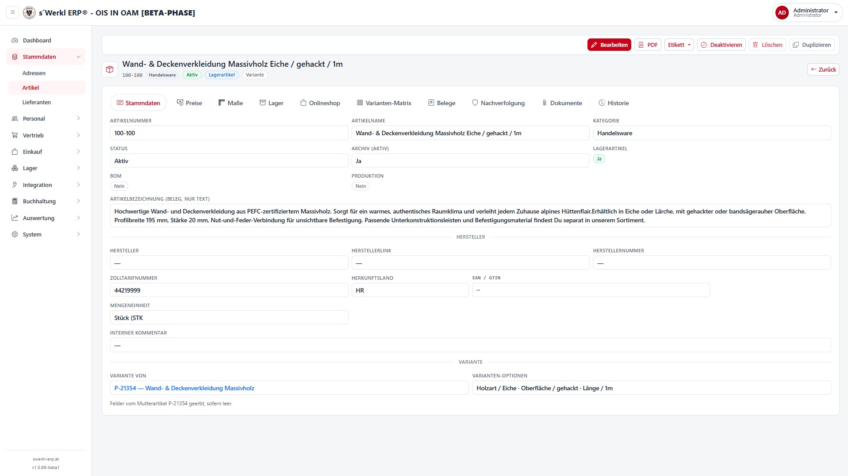Click the AD administrator avatar
The height and width of the screenshot is (476, 848).
(x=782, y=13)
